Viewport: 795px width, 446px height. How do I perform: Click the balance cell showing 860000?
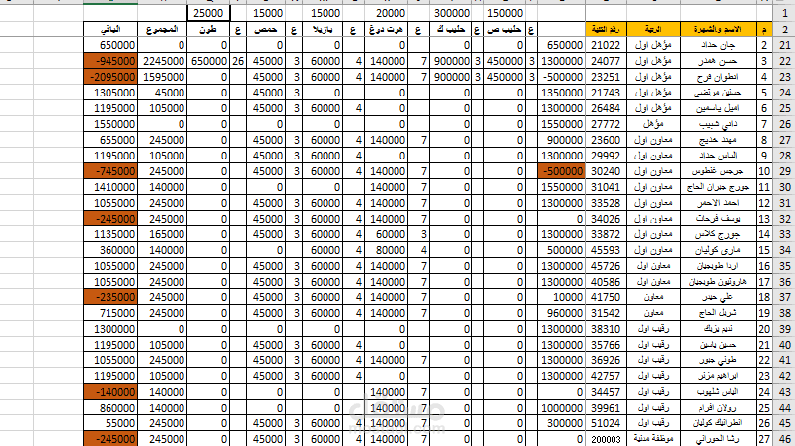click(110, 408)
